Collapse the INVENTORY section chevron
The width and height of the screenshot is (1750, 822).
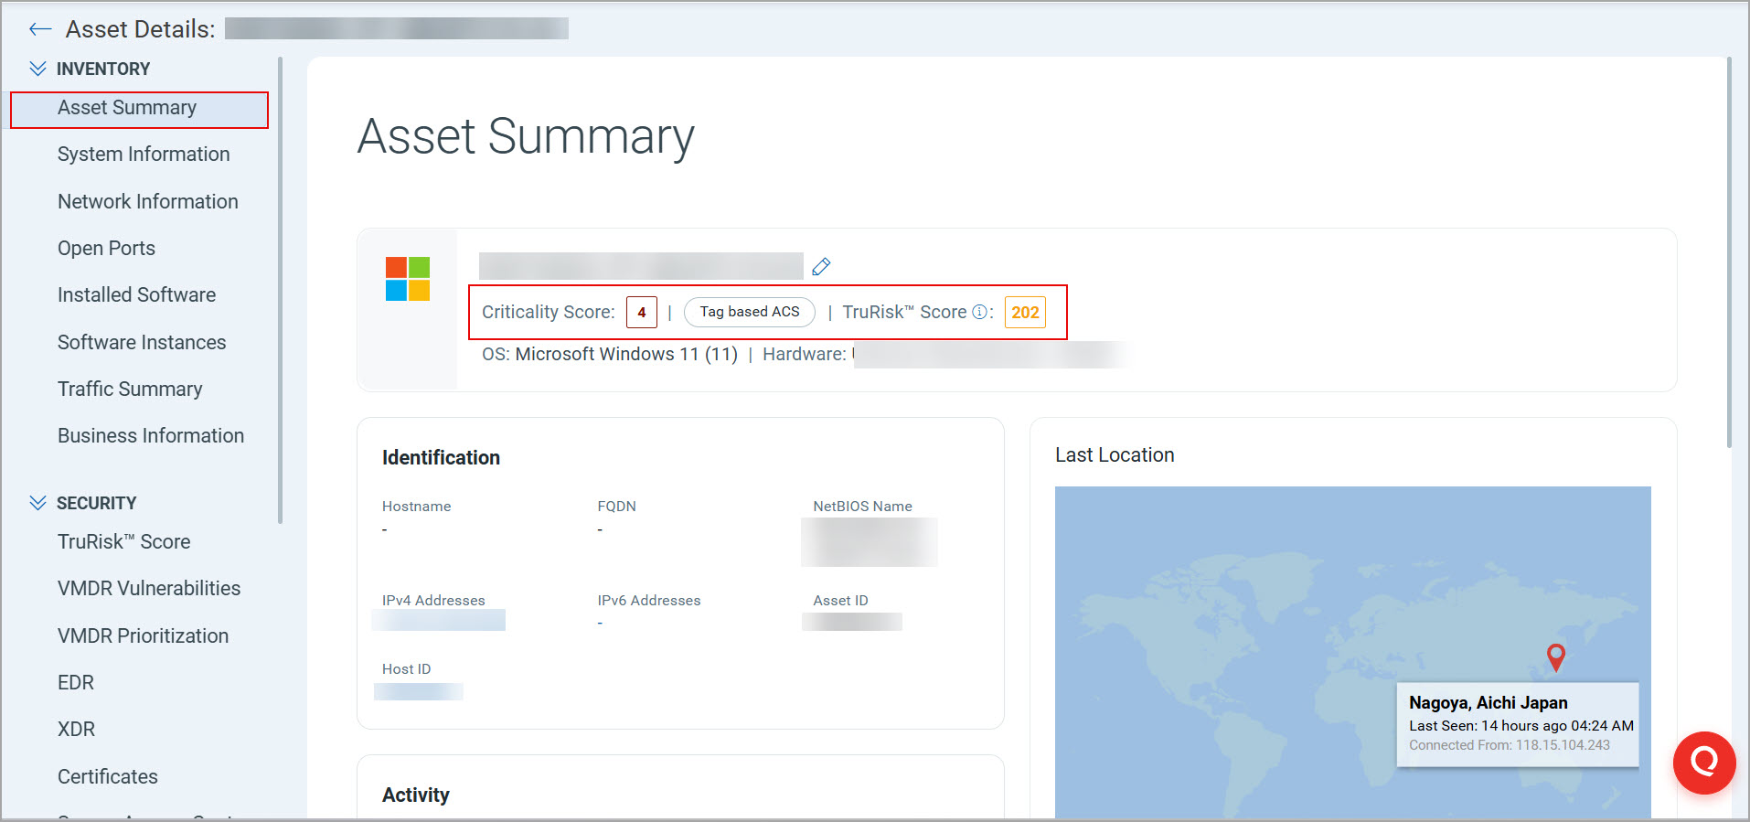37,69
